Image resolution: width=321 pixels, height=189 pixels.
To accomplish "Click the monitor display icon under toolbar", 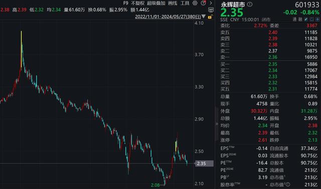I will click(211, 10).
